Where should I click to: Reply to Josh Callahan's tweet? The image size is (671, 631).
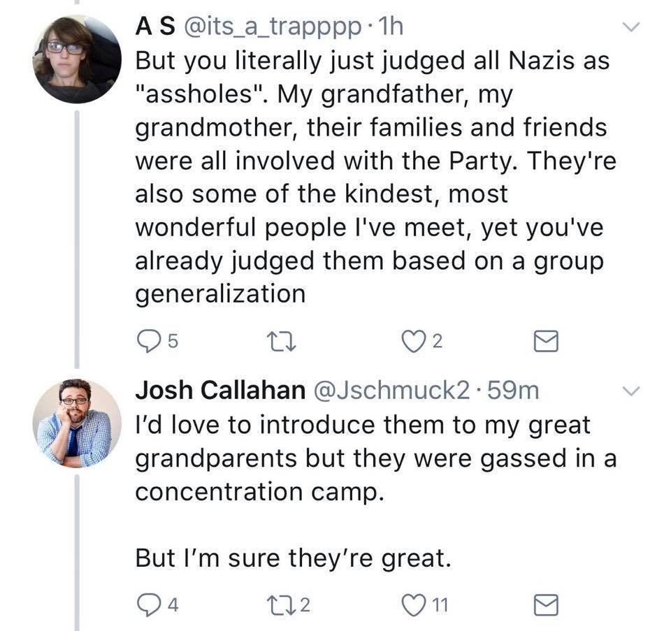coord(150,602)
